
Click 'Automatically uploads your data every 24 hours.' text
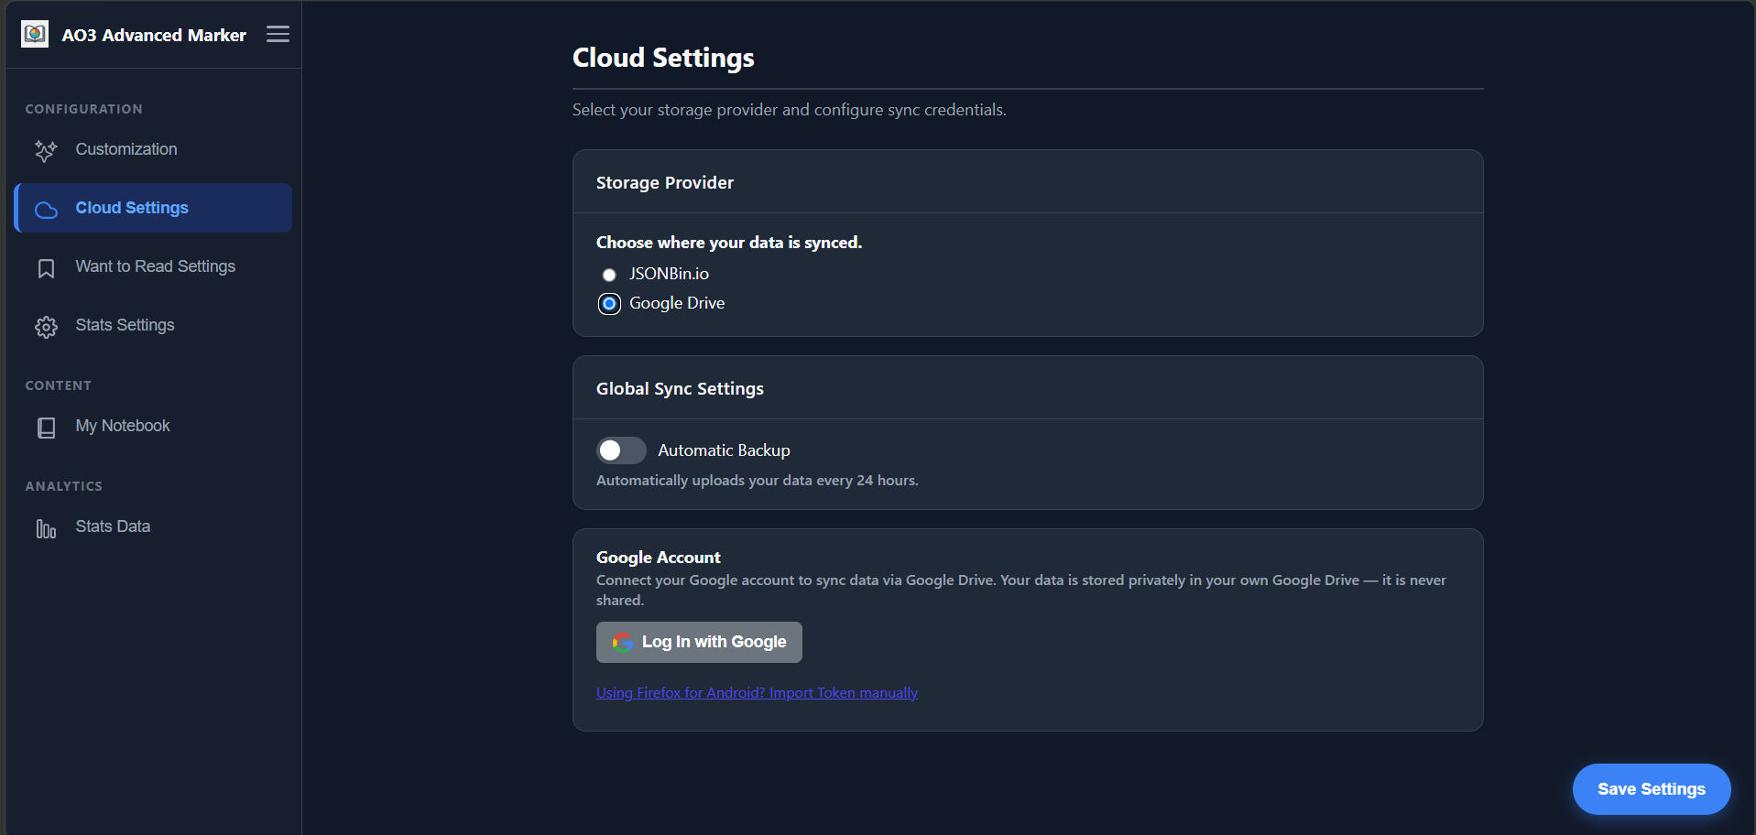tap(757, 481)
